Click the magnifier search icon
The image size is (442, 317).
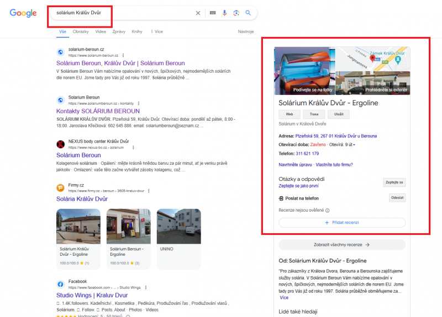[x=248, y=13]
